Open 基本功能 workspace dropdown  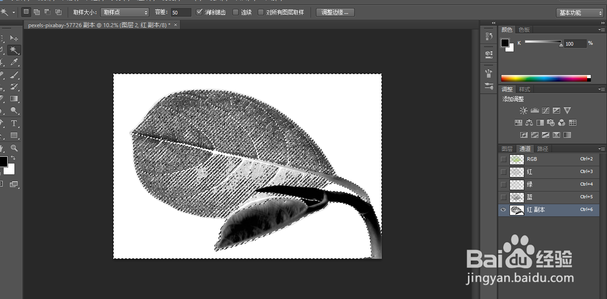580,13
